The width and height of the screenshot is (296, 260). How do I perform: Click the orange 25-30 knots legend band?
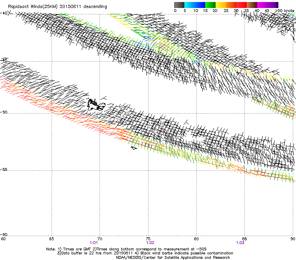(231, 5)
